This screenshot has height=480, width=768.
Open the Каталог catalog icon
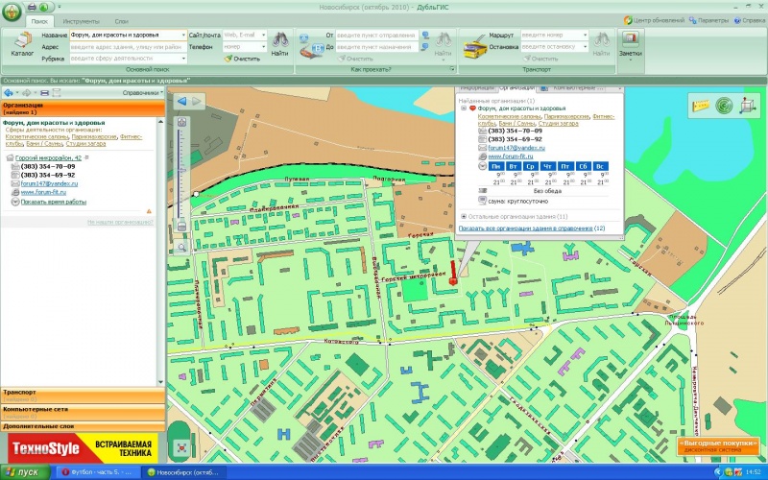(22, 44)
